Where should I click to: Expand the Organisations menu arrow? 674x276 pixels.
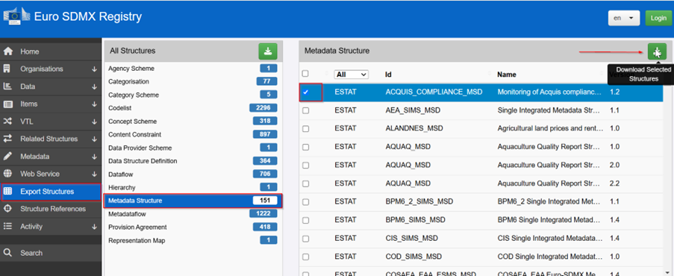pos(94,69)
